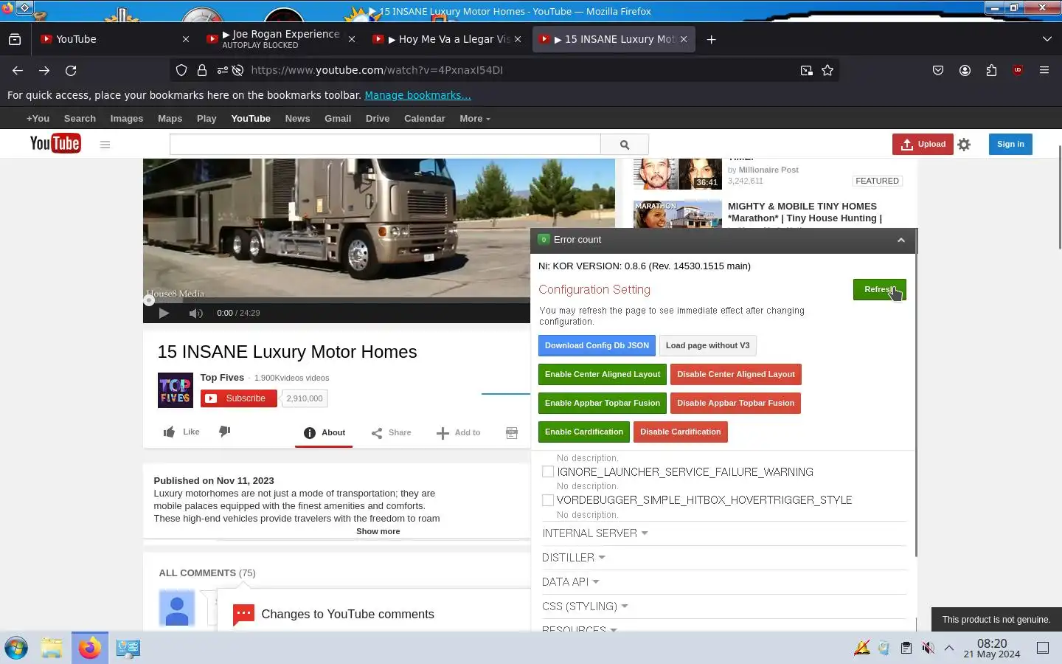The image size is (1062, 664).
Task: Click the search magnifier button
Action: (x=625, y=145)
